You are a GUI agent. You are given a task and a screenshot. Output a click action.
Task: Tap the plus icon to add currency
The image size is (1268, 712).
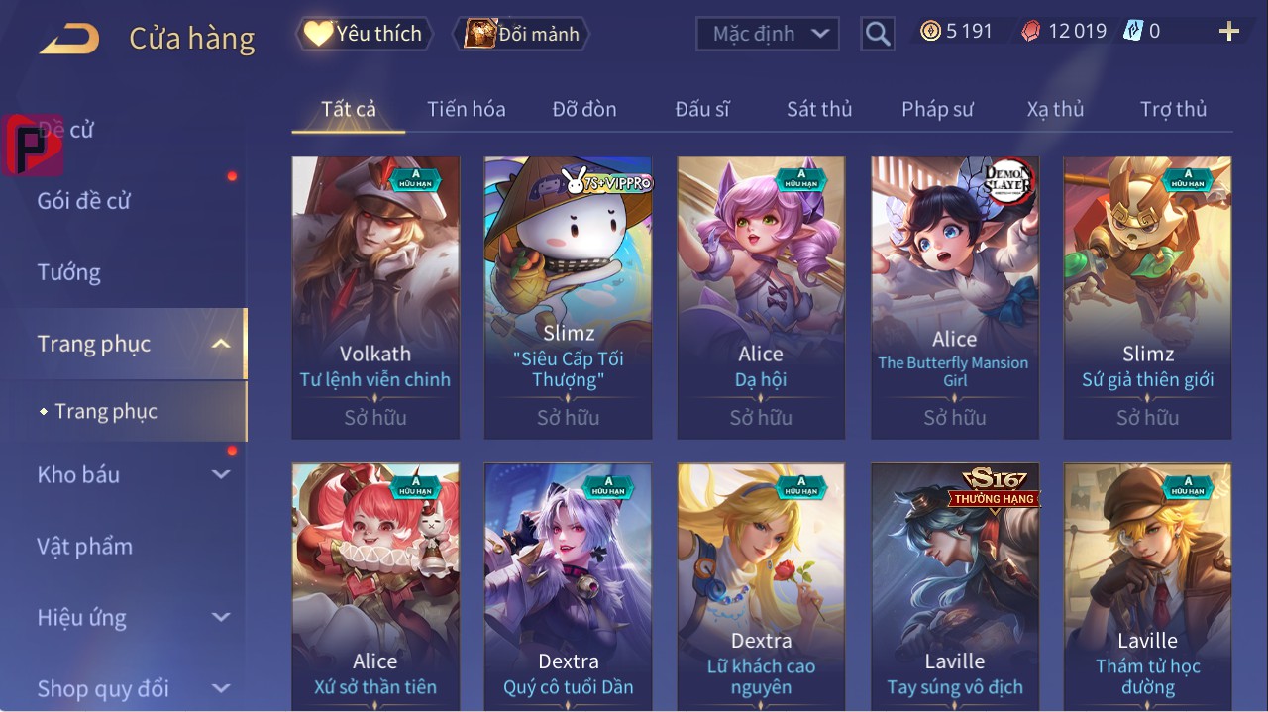1229,32
